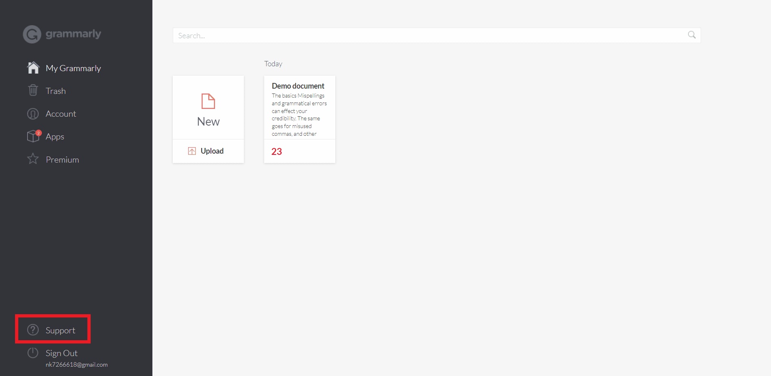Click the Demo document title

pos(298,86)
